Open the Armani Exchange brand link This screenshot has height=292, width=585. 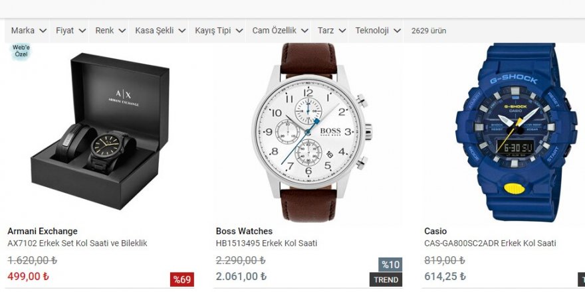pyautogui.click(x=43, y=231)
